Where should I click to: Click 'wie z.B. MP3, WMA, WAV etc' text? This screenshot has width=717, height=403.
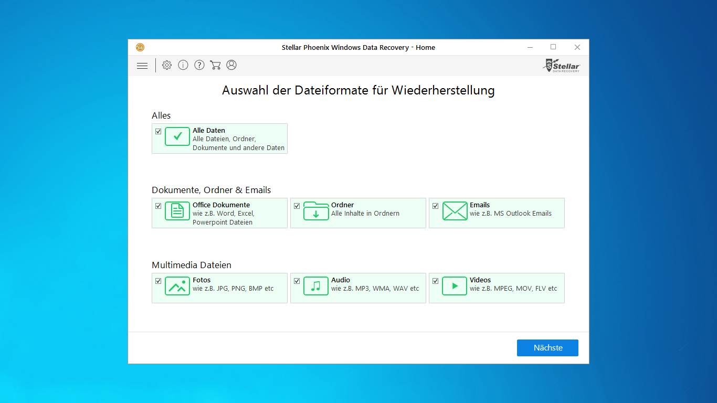pos(375,289)
